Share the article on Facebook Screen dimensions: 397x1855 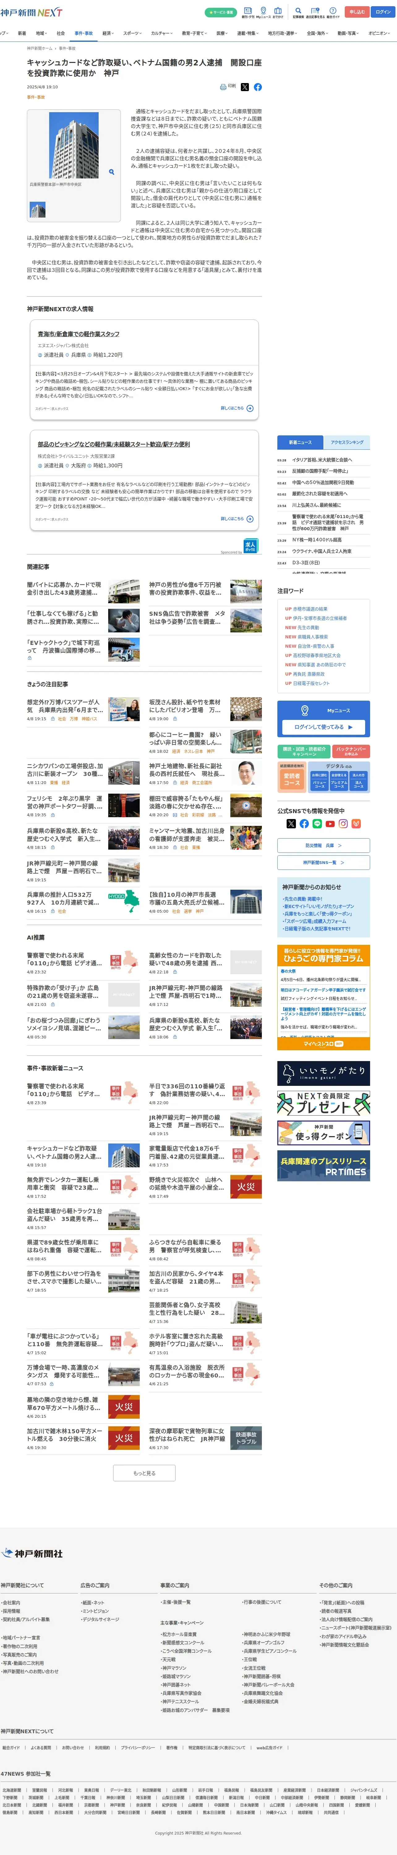(258, 86)
